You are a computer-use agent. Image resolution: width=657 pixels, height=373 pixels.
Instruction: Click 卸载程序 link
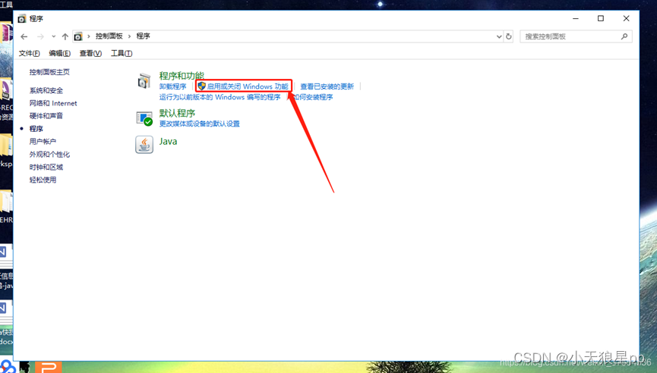(x=172, y=86)
